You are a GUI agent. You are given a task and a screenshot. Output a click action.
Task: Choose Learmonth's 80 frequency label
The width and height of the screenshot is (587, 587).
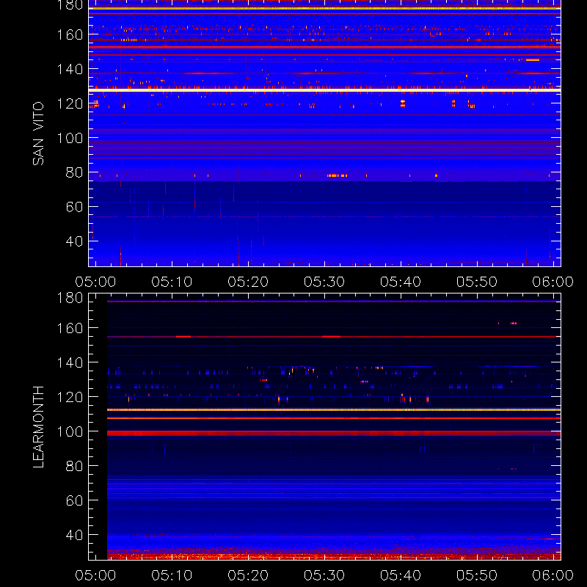pos(74,466)
